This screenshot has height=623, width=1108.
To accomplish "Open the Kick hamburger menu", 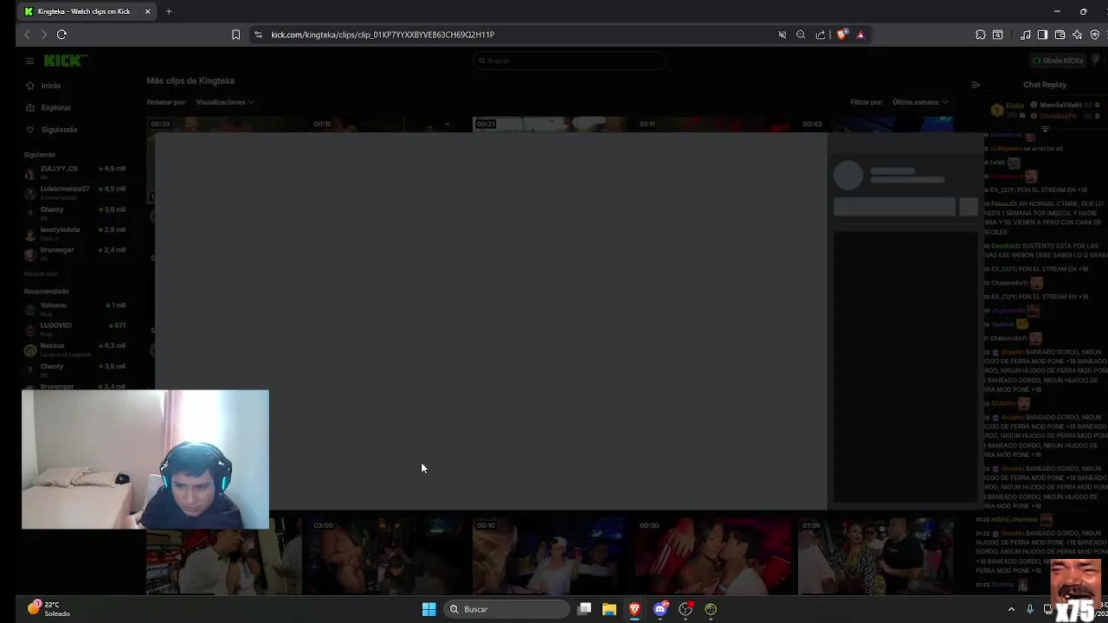I will (x=29, y=61).
